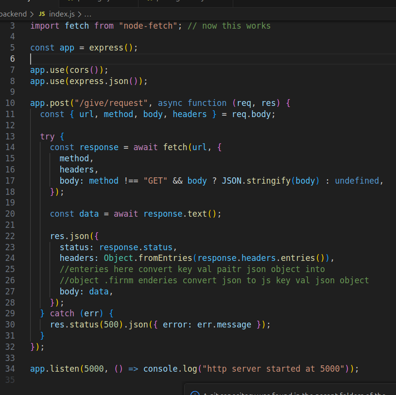This screenshot has height=395, width=396.
Task: Click Object.fromEntries on line 24
Action: pos(148,258)
